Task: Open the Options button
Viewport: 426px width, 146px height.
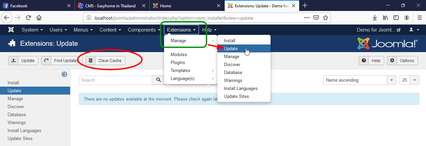Action: pyautogui.click(x=402, y=60)
